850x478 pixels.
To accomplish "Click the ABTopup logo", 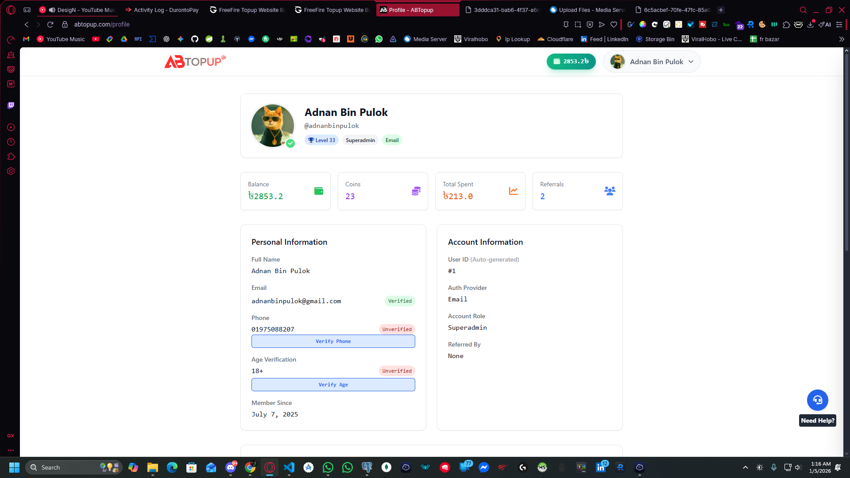I will click(x=195, y=62).
